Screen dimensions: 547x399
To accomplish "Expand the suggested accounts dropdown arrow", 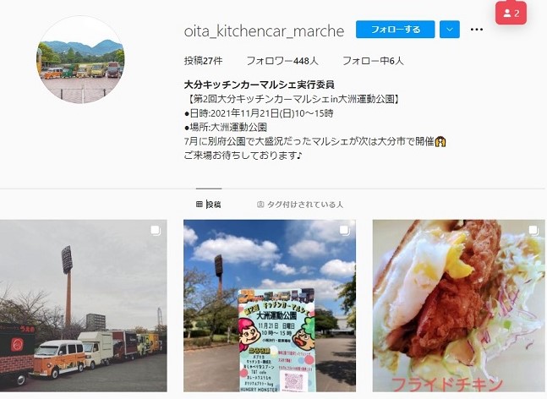I will tap(449, 30).
